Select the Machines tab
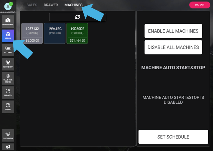The width and height of the screenshot is (213, 151). 73,5
